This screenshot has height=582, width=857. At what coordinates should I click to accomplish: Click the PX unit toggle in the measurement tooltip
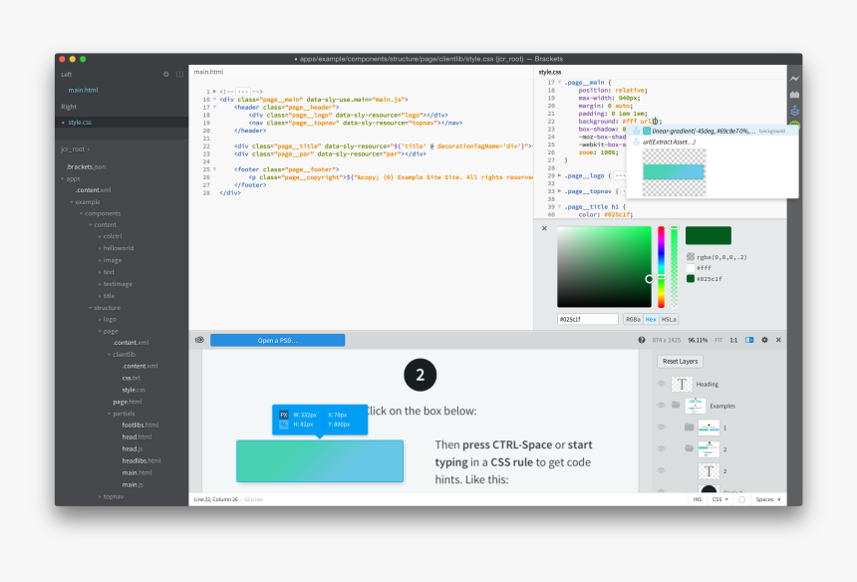[284, 415]
